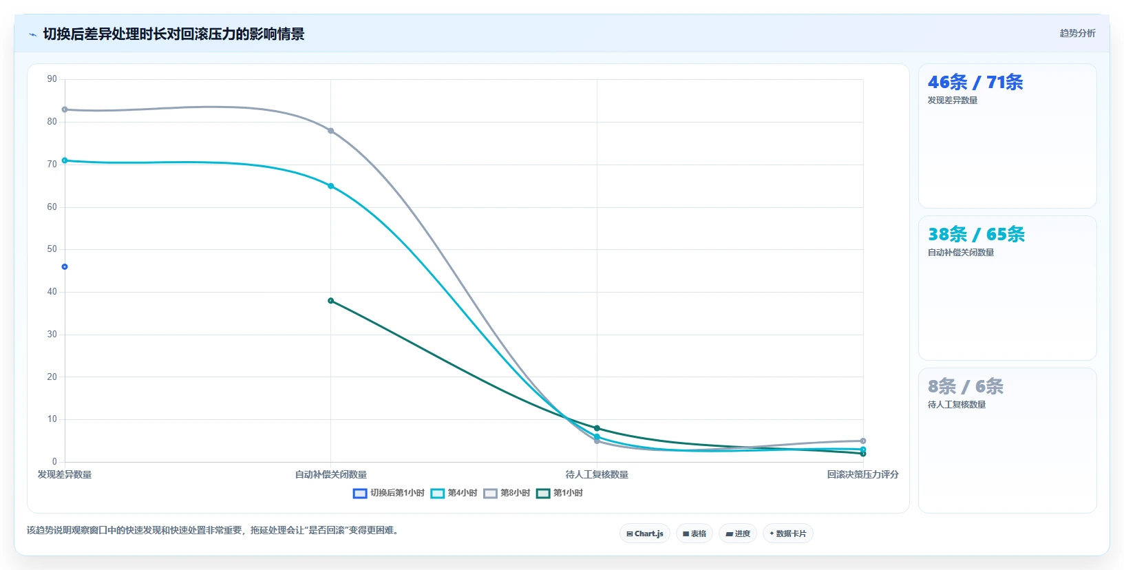Click the y-axis label 50
1124x570 pixels.
(x=52, y=249)
